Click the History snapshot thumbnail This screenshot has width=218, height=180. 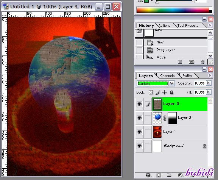(149, 33)
